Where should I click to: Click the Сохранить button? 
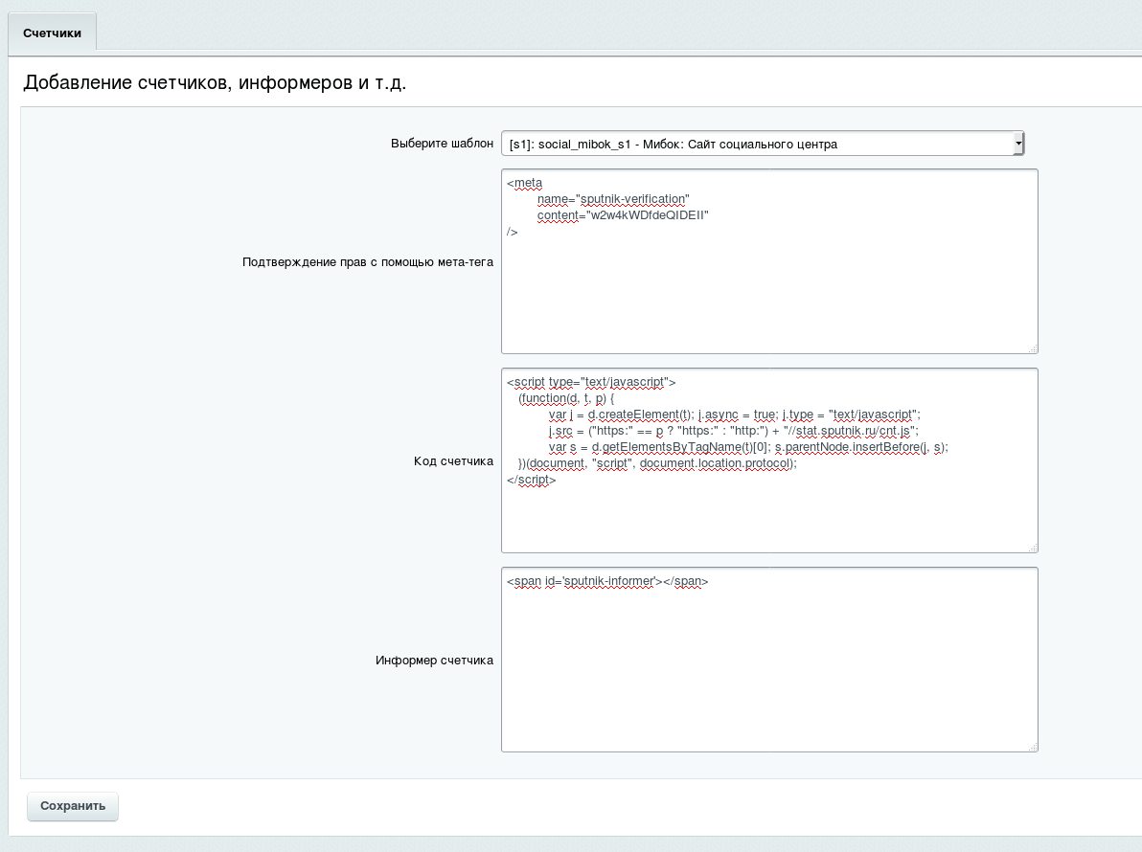[73, 806]
